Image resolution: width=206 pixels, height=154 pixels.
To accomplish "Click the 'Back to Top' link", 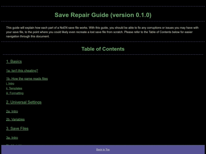I will [103, 149].
